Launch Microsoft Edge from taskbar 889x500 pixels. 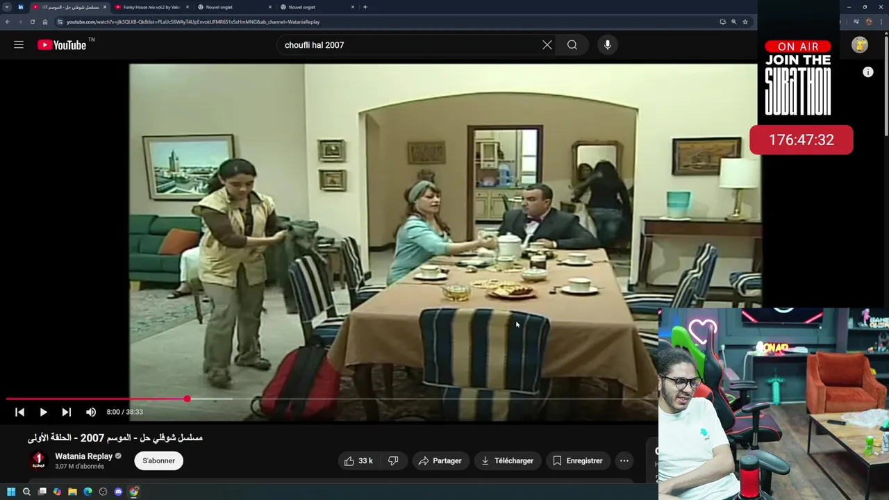point(88,492)
